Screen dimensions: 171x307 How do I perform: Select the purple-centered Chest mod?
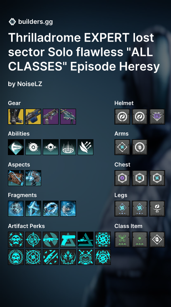pos(122,178)
